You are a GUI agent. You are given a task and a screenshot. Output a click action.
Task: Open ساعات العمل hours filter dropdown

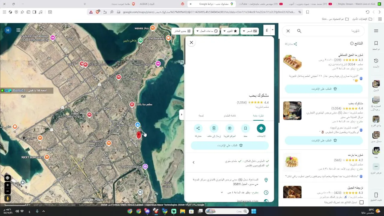coord(207,31)
